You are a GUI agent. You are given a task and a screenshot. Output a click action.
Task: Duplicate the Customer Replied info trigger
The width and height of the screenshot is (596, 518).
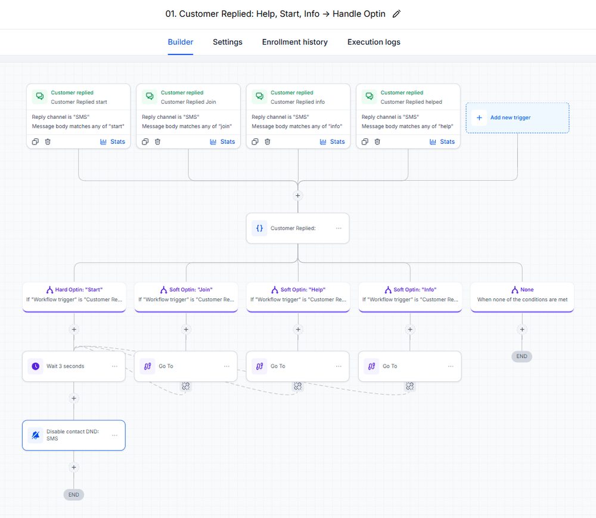pyautogui.click(x=255, y=141)
